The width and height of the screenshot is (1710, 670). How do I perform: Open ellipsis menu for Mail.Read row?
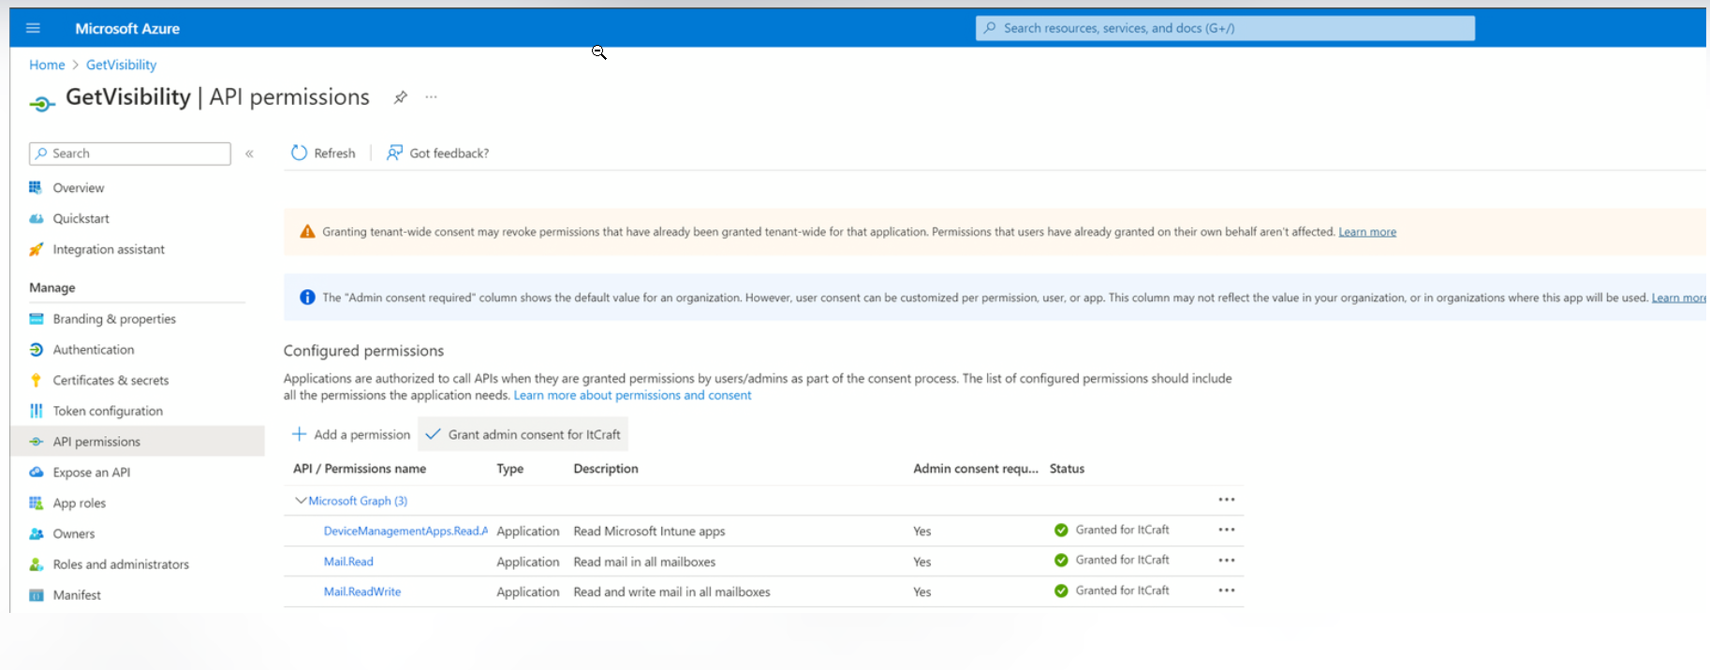point(1226,561)
